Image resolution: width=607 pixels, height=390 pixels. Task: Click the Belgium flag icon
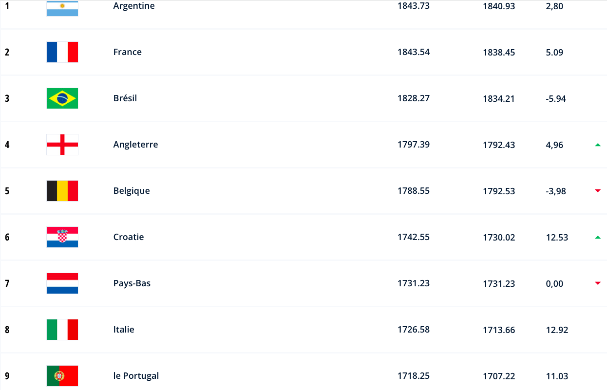click(x=62, y=191)
